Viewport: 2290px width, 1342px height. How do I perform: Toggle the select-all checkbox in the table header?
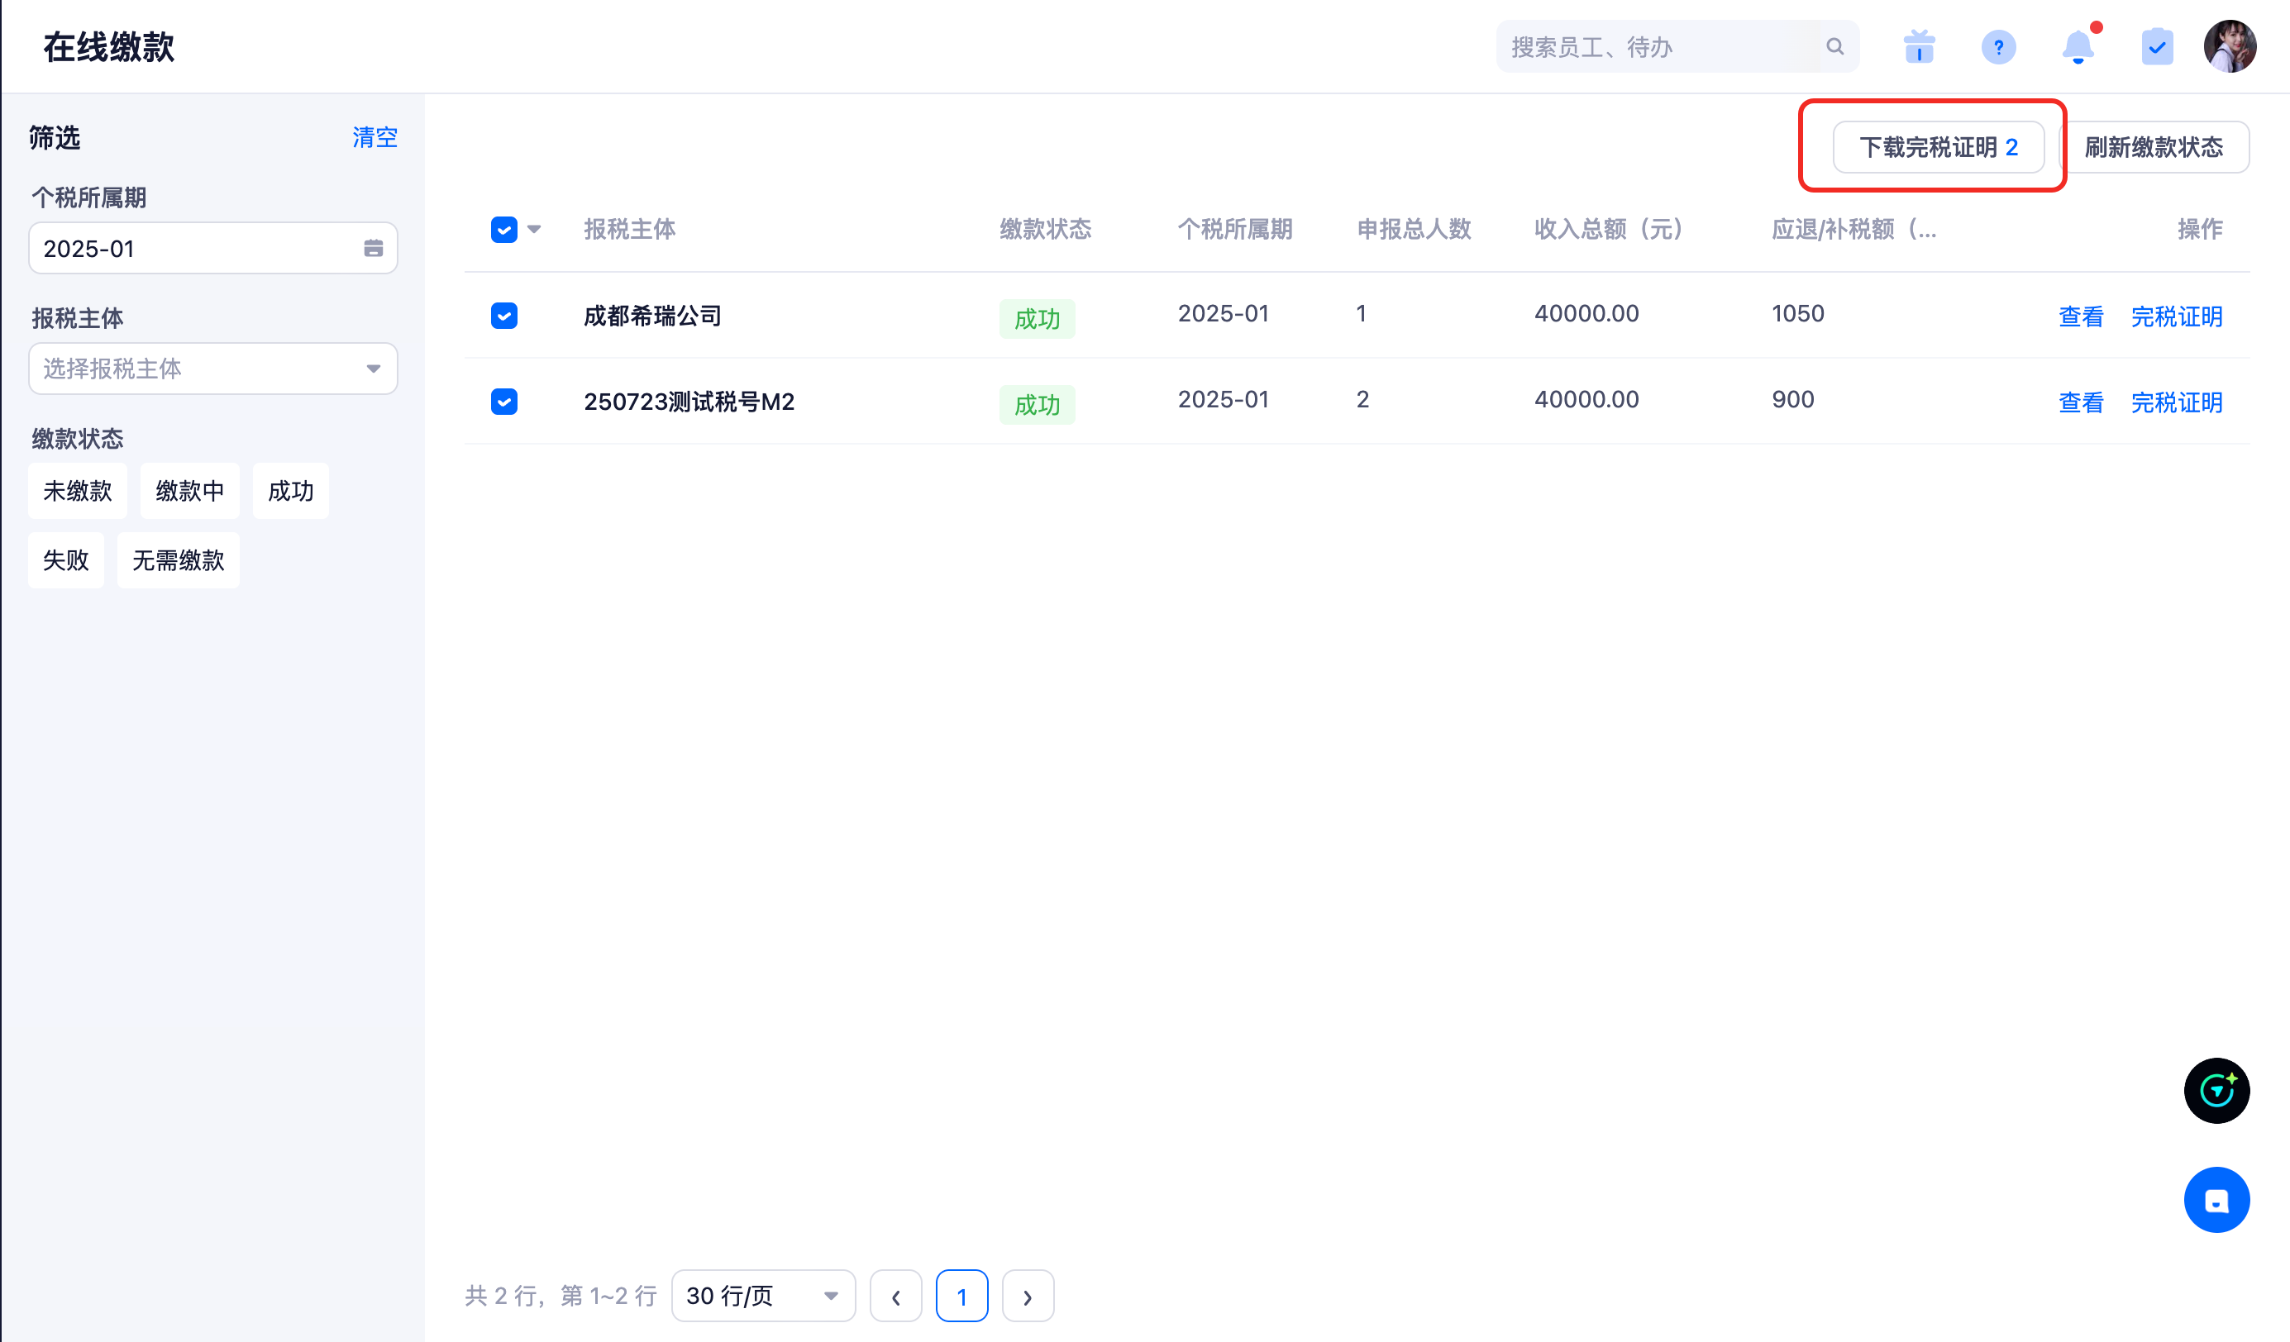pos(504,230)
